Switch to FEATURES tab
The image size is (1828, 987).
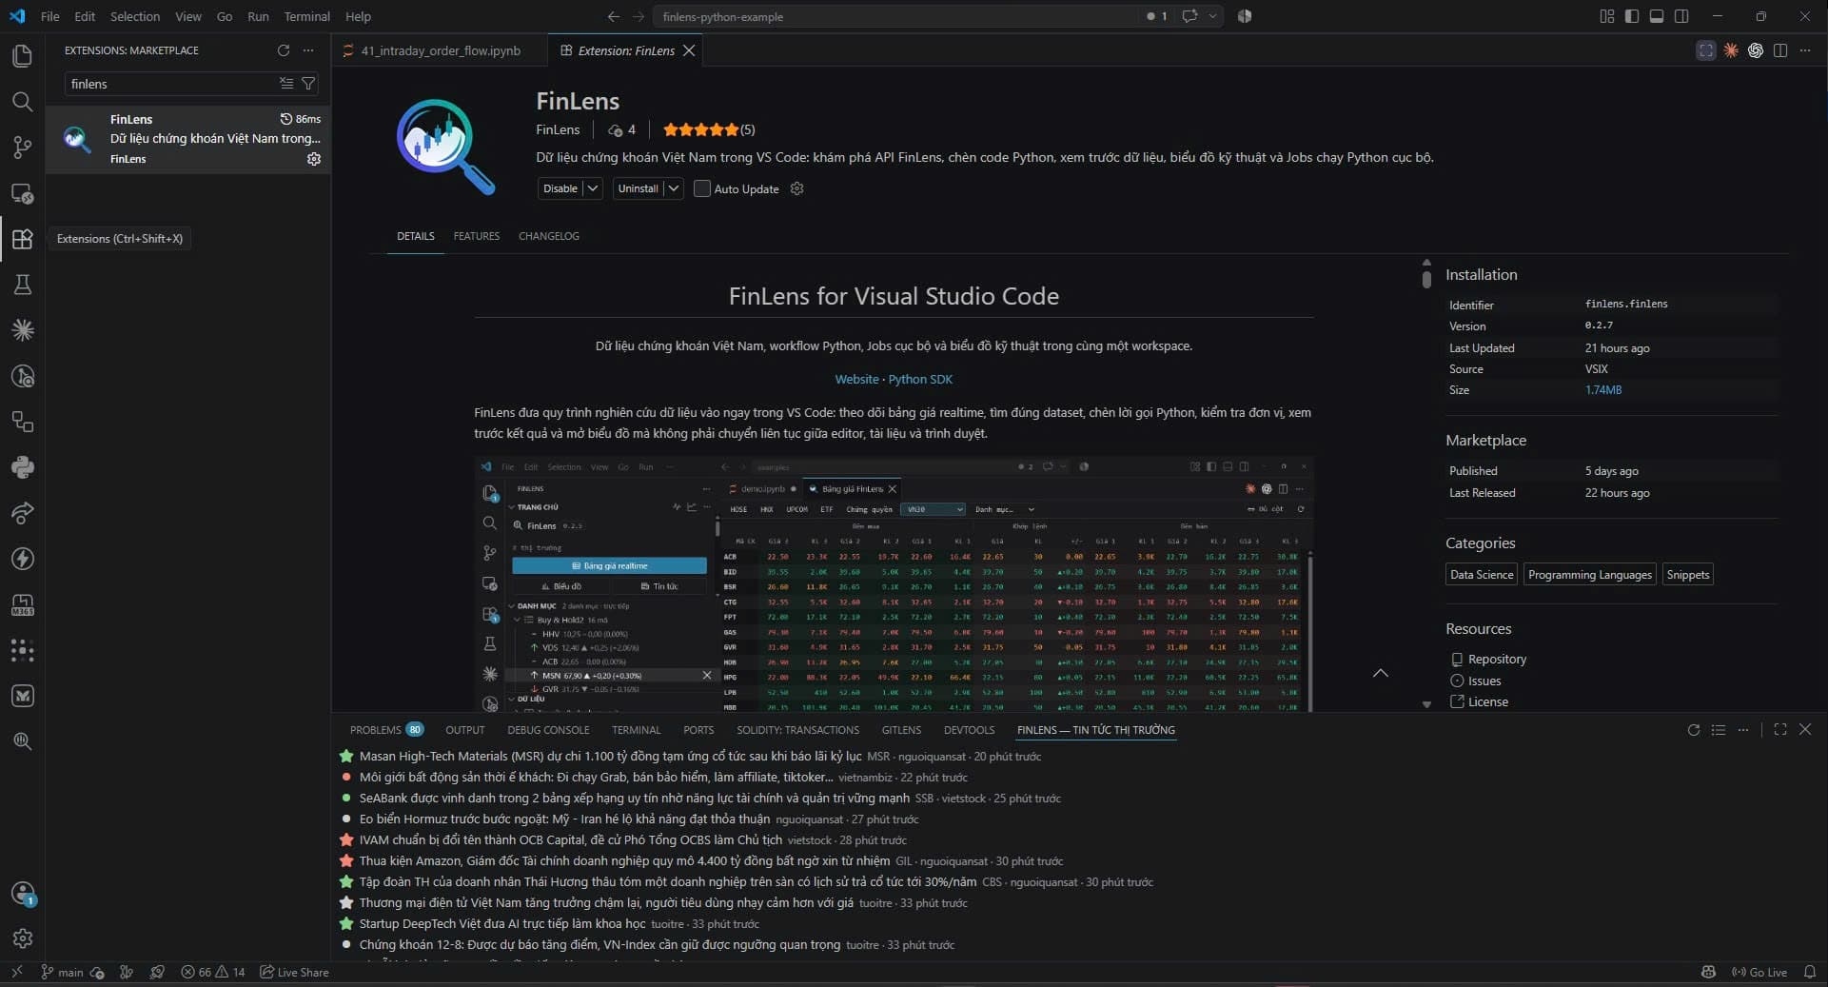click(x=476, y=236)
